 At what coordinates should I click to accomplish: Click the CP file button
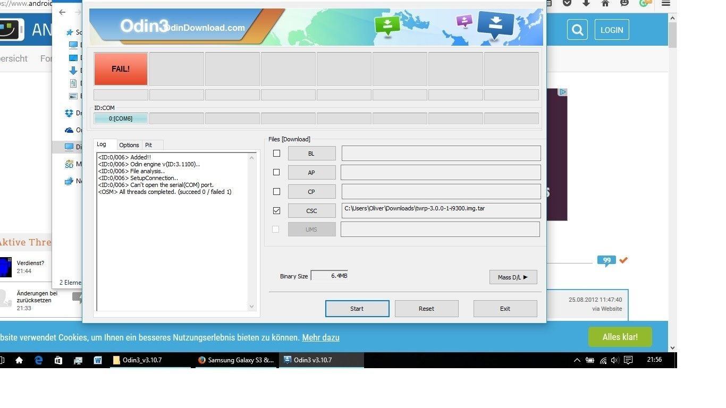coord(311,192)
